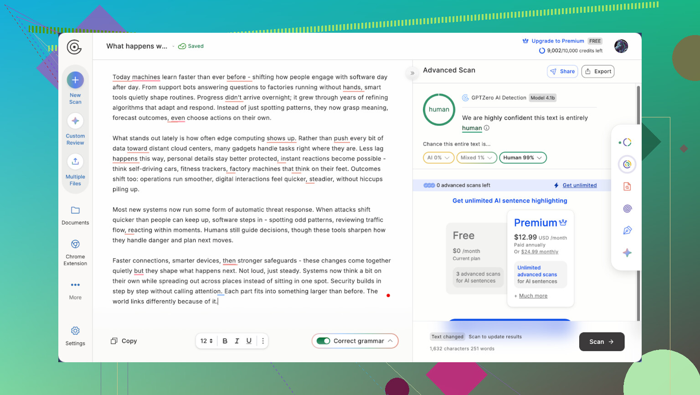Click the Scan button
The height and width of the screenshot is (395, 700).
click(601, 342)
